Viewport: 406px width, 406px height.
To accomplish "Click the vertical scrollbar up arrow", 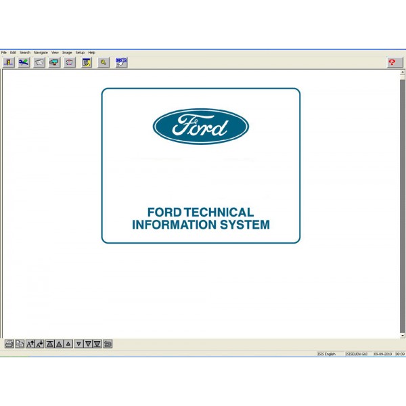I will pos(402,72).
